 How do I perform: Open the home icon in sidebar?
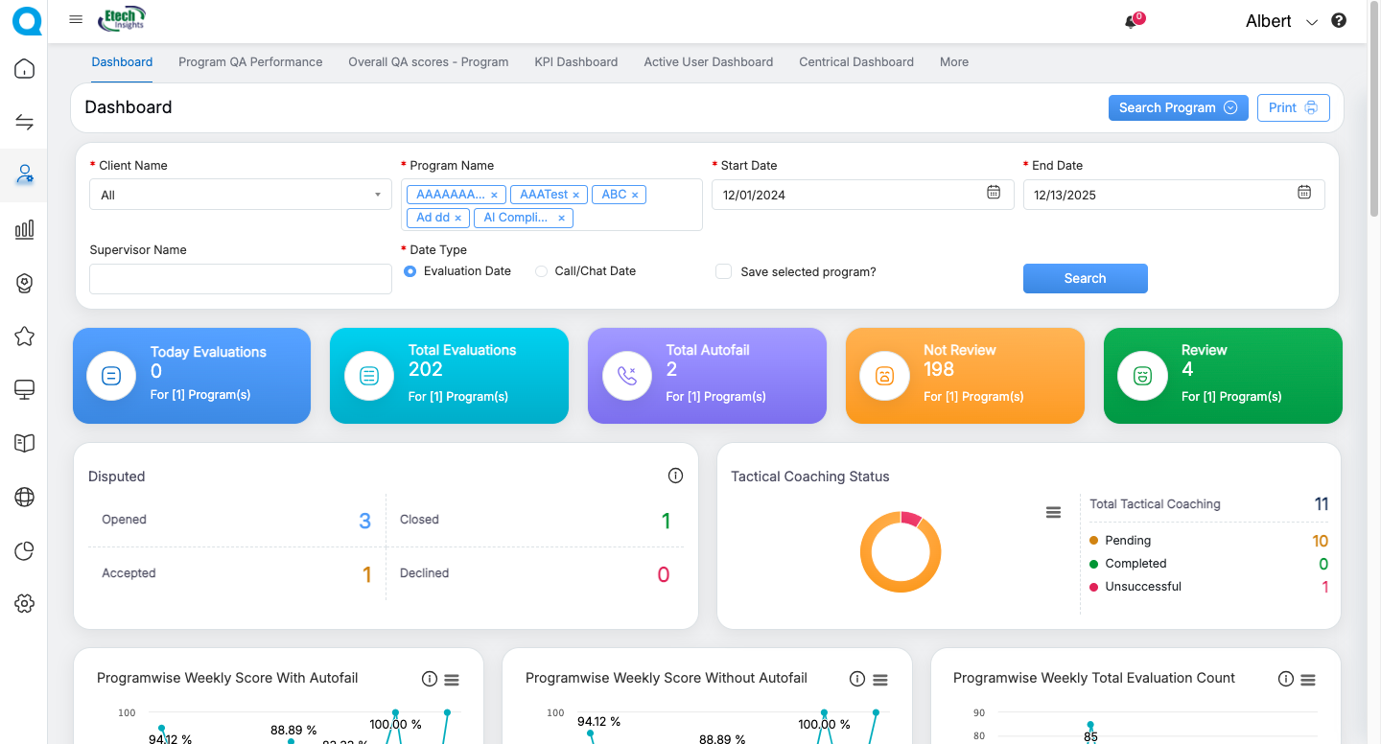point(24,69)
